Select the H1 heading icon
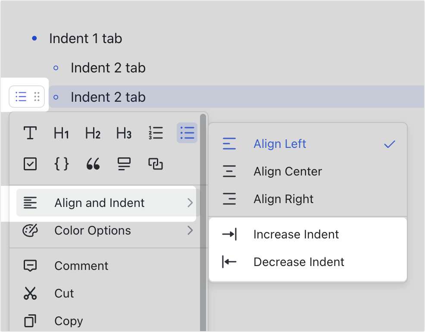Image resolution: width=425 pixels, height=332 pixels. pos(61,133)
